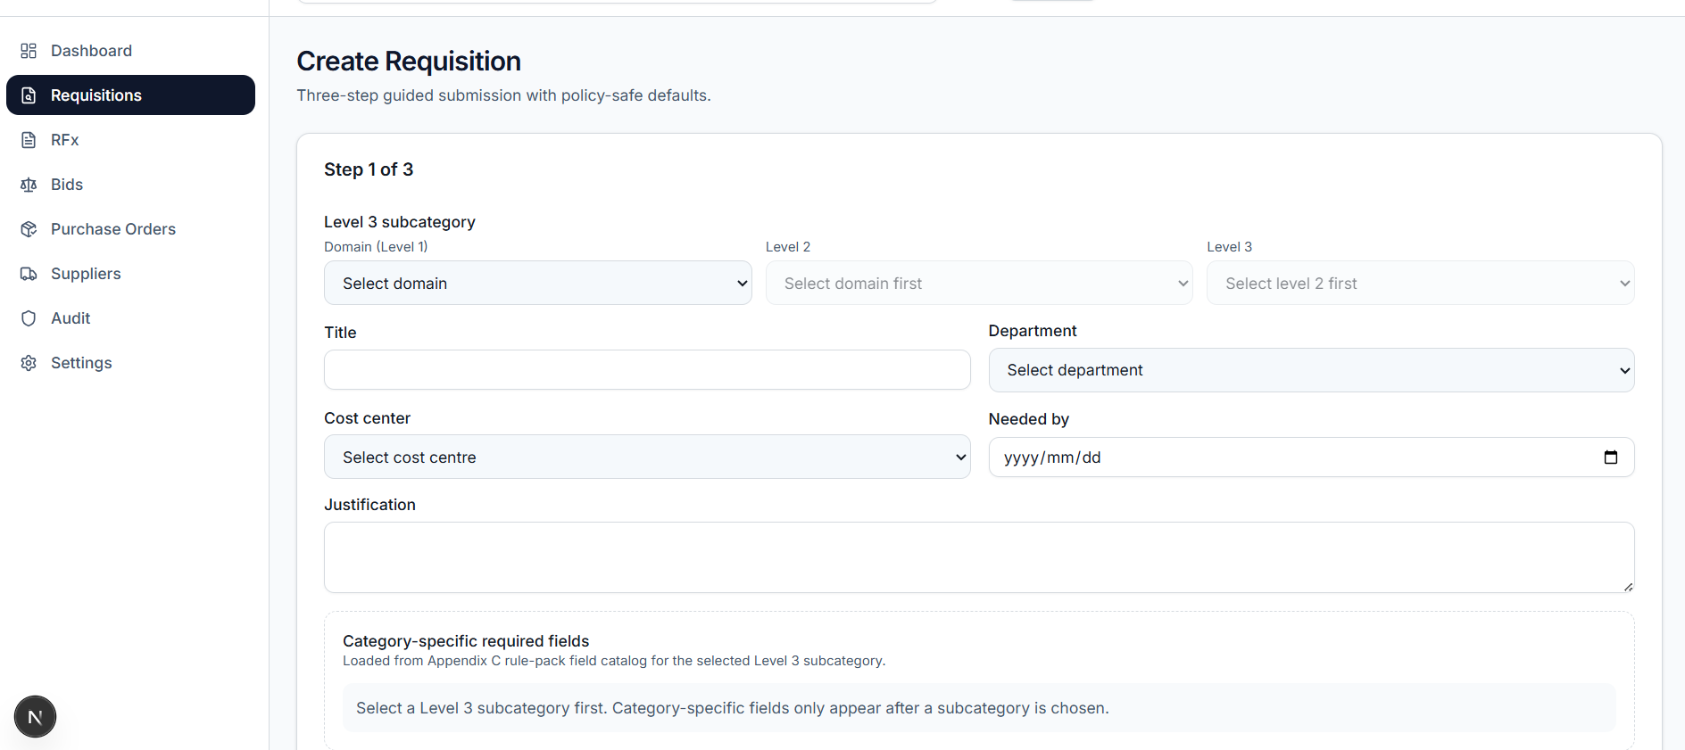Image resolution: width=1685 pixels, height=750 pixels.
Task: Click the RFx file icon
Action: point(29,140)
